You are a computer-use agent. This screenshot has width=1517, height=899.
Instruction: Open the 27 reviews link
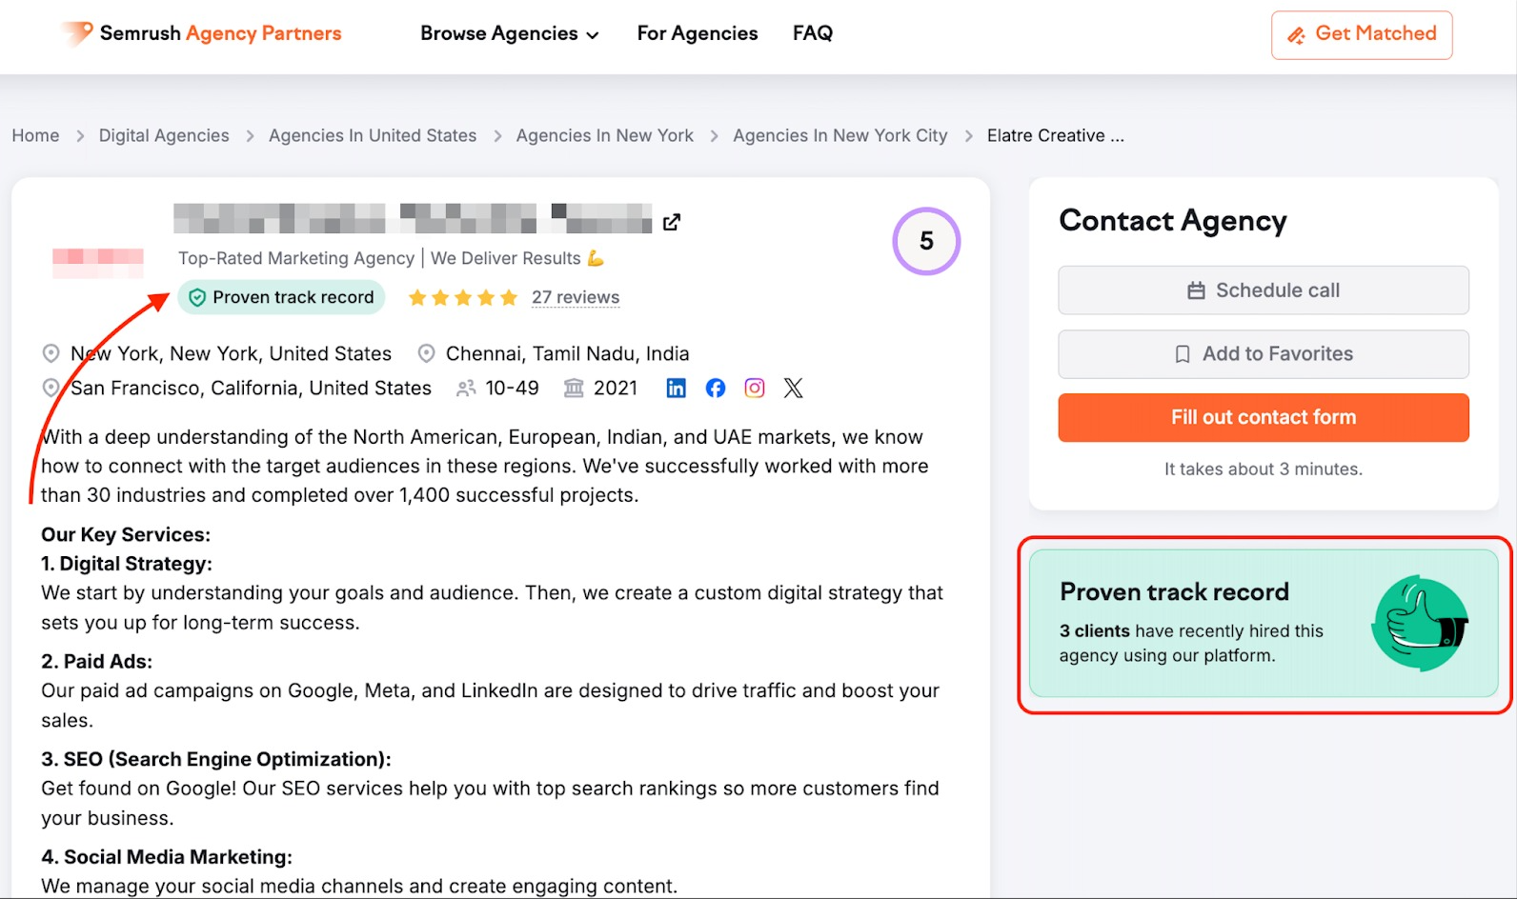click(576, 297)
